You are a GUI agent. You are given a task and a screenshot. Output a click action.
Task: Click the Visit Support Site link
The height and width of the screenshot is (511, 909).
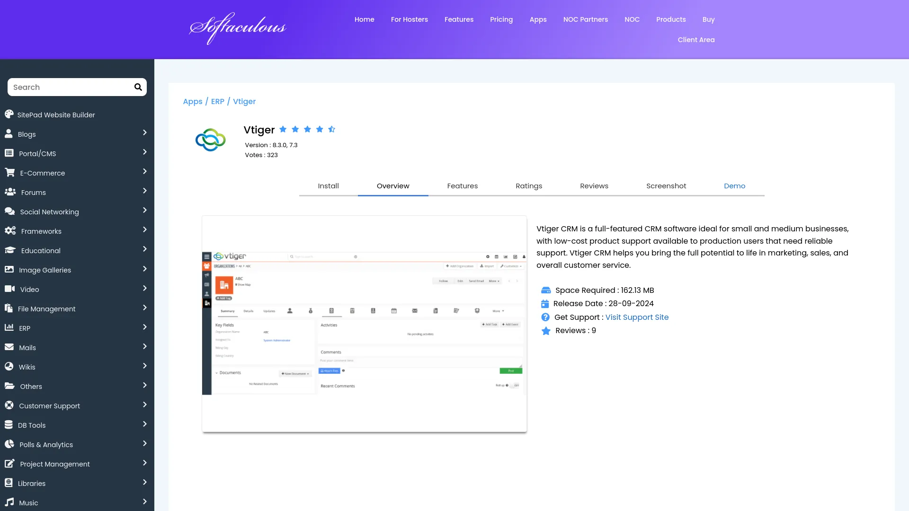tap(637, 317)
